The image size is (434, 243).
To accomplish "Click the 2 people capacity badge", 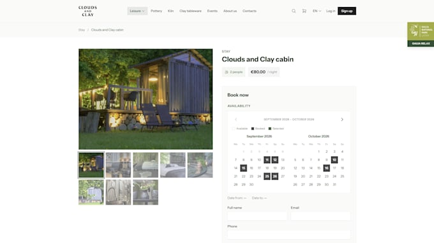I will tap(234, 72).
